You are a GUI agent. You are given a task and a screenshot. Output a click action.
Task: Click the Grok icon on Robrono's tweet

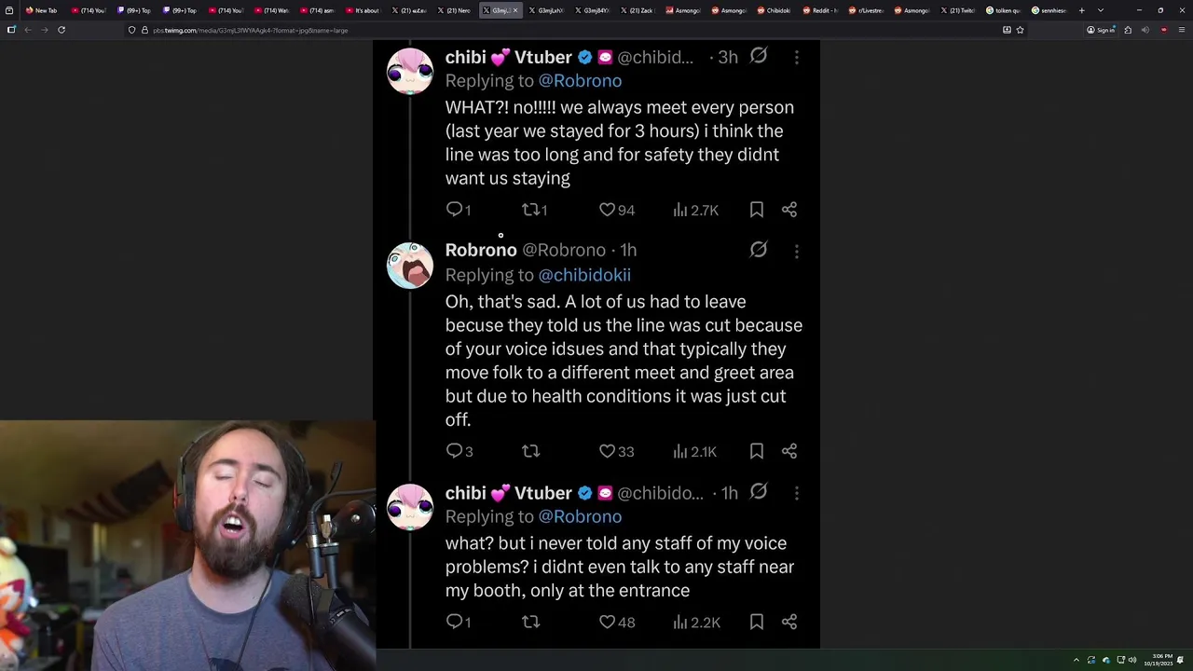point(759,250)
